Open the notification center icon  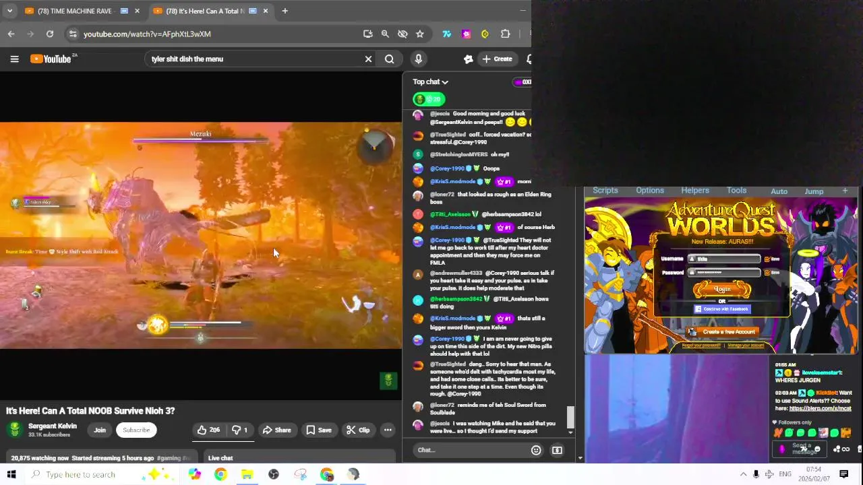click(x=843, y=474)
